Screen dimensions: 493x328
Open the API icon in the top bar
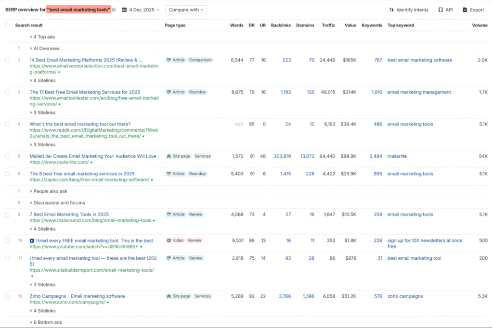click(x=441, y=9)
